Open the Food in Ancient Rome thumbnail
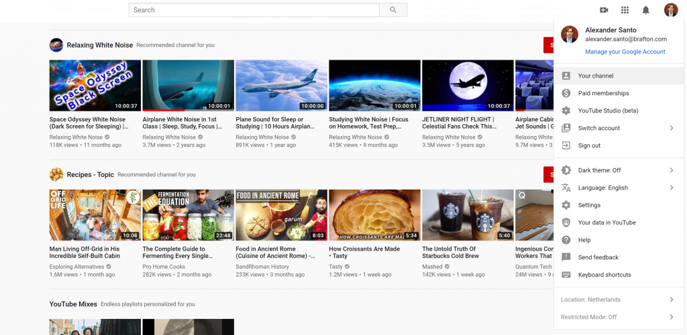Screen dimensions: 687x335 (x=282, y=215)
